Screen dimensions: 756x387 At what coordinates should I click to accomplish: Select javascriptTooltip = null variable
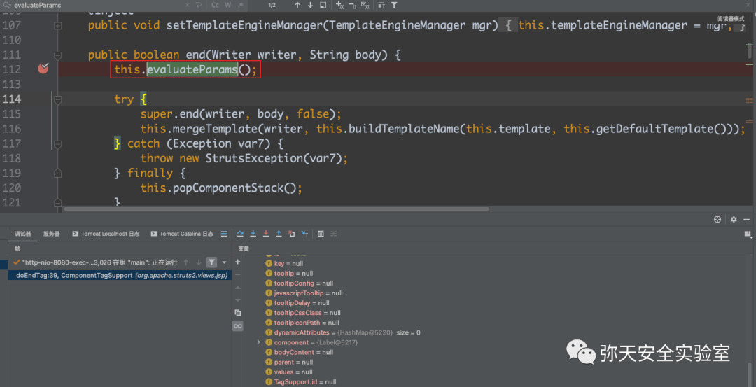304,293
